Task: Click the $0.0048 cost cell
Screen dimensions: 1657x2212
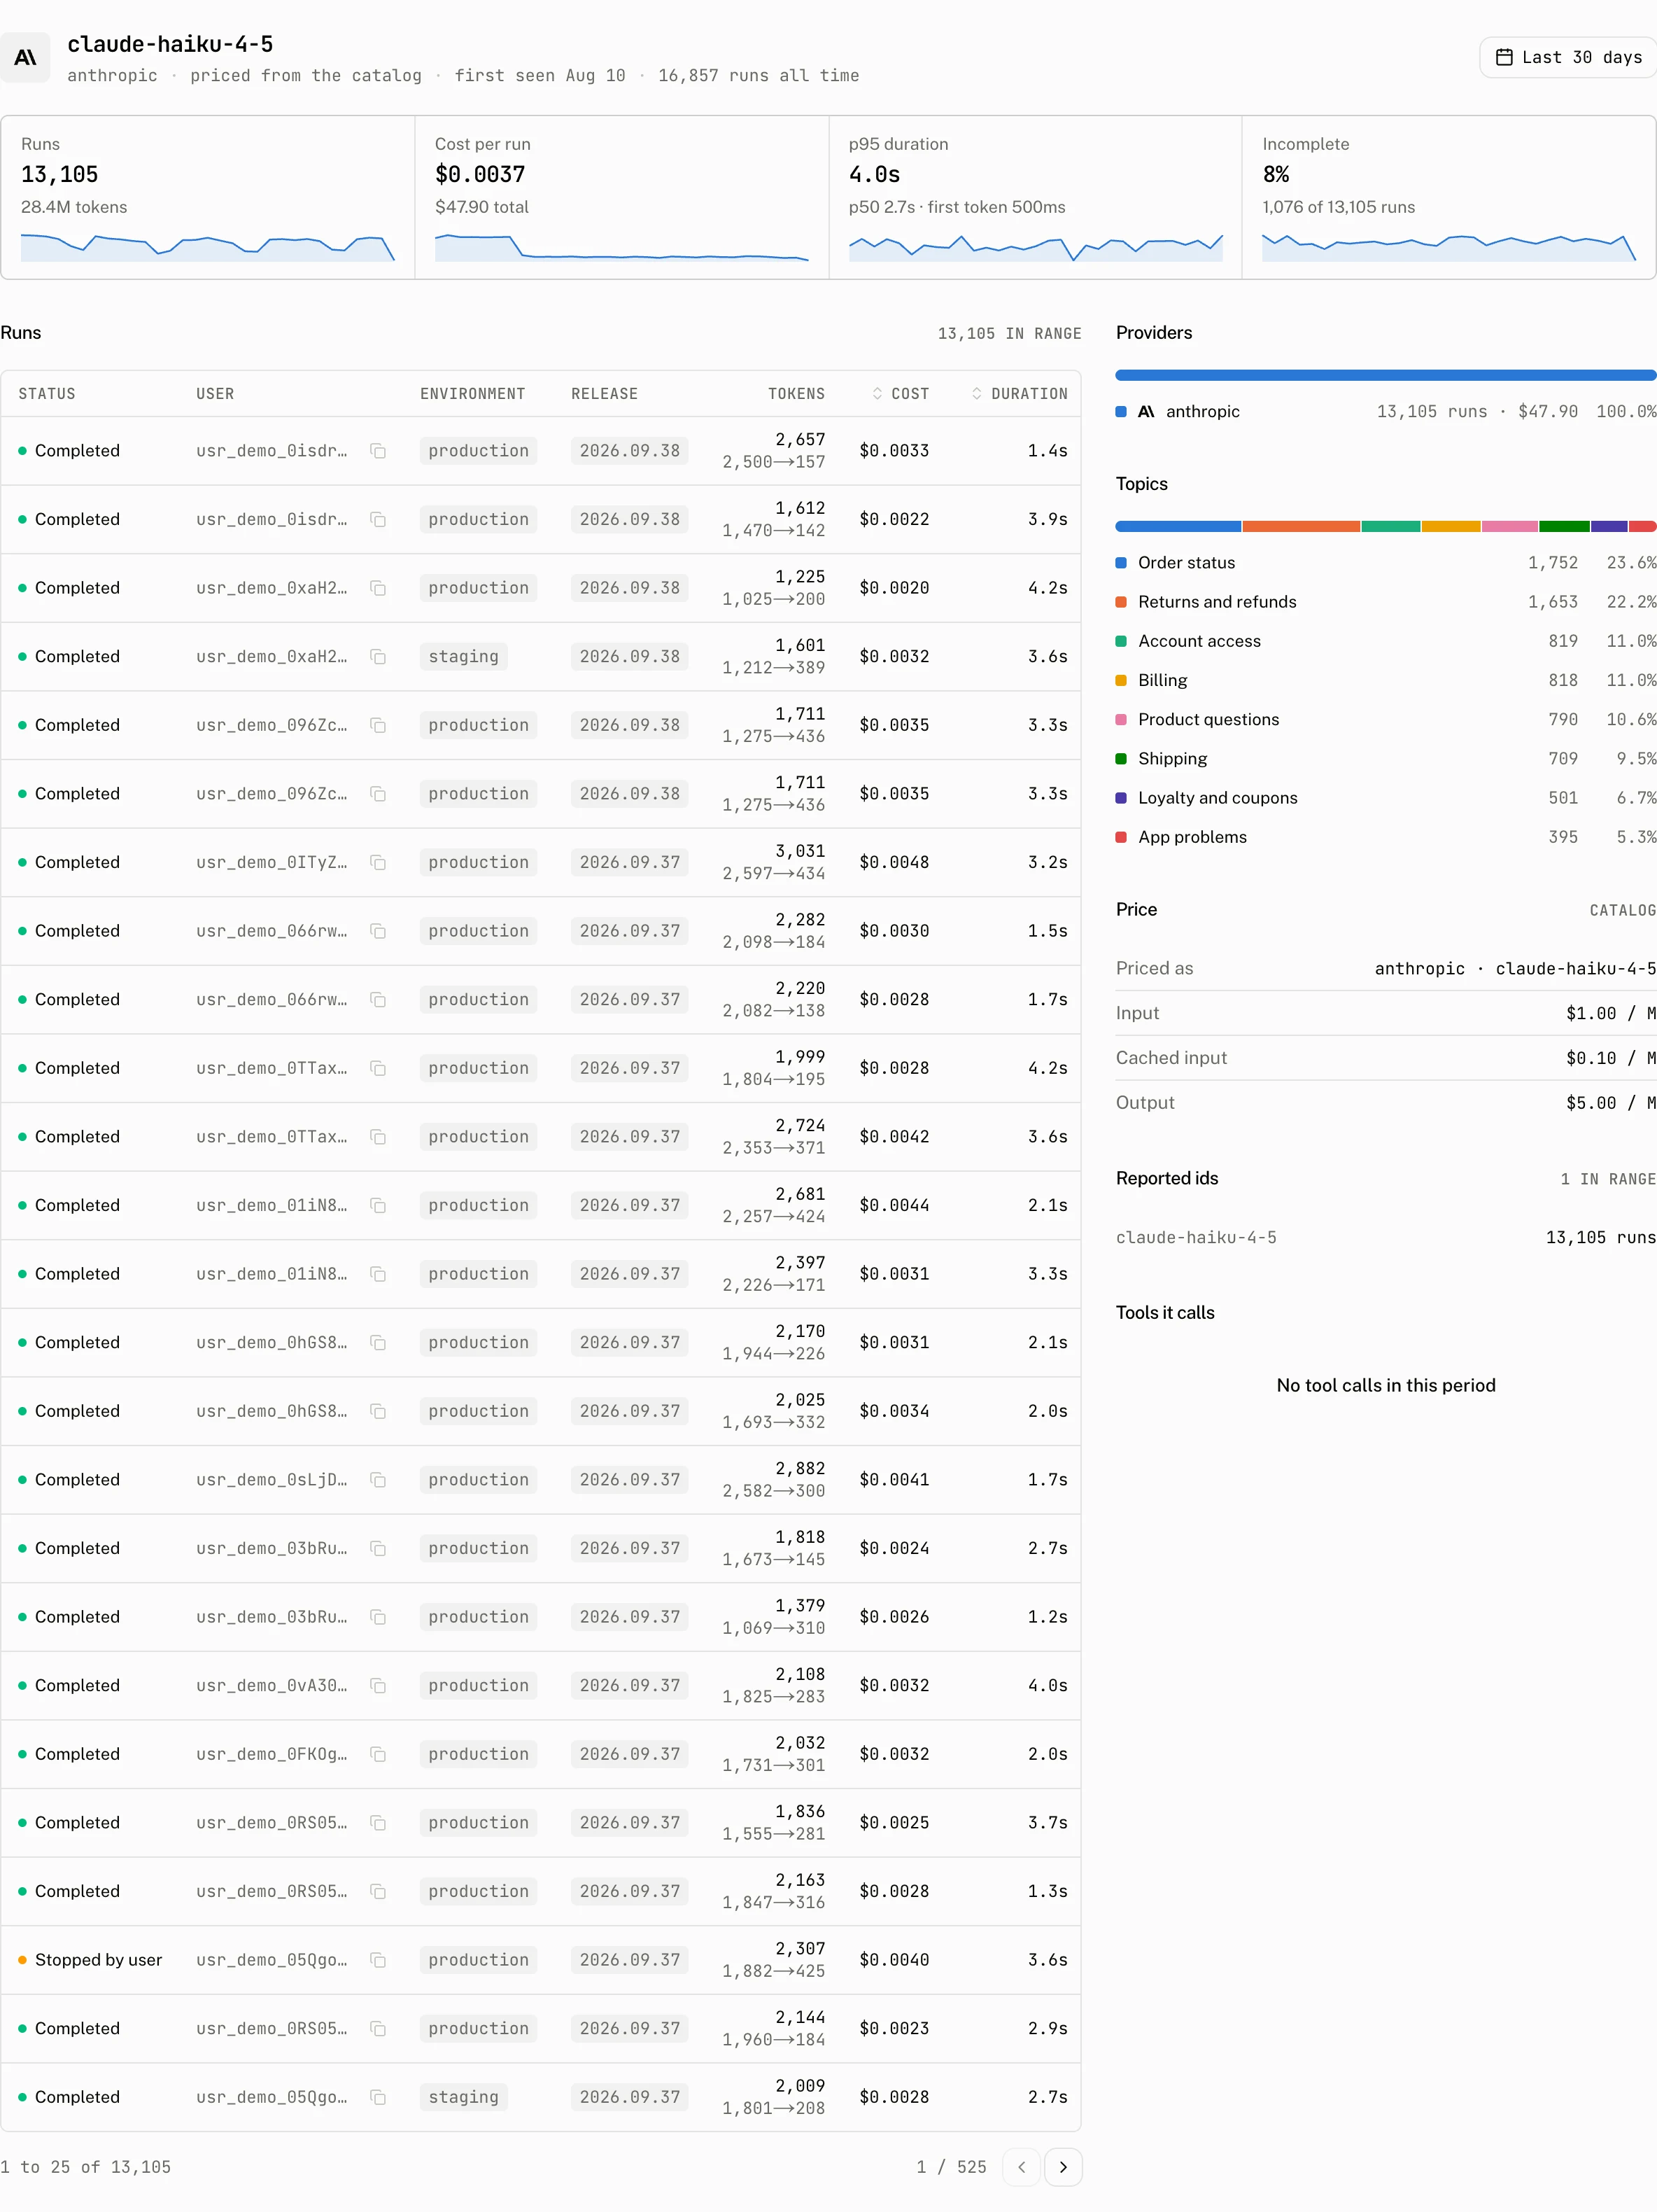Action: [x=894, y=862]
